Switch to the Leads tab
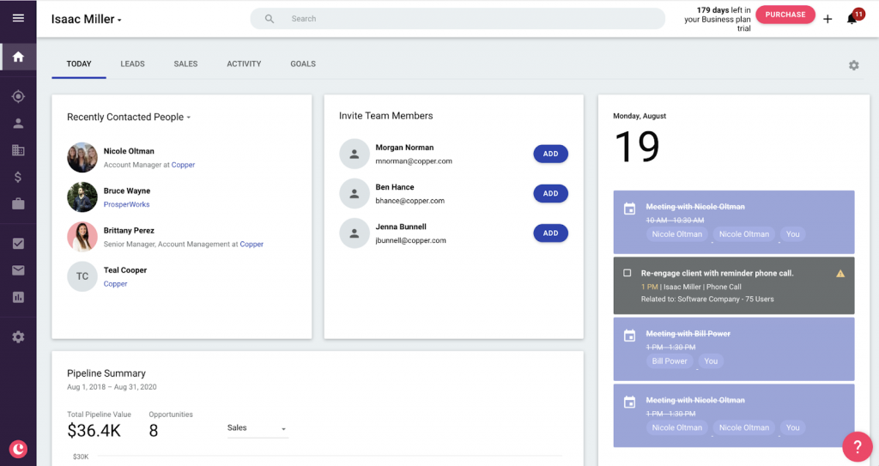879x466 pixels. click(x=132, y=64)
